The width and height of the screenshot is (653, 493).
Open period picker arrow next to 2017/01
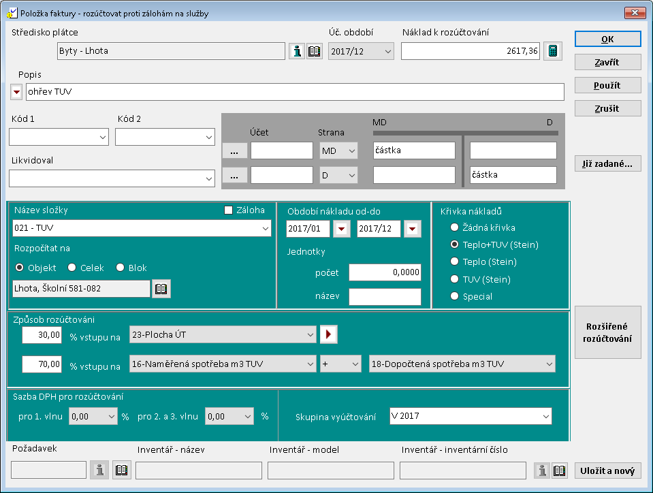pyautogui.click(x=341, y=229)
